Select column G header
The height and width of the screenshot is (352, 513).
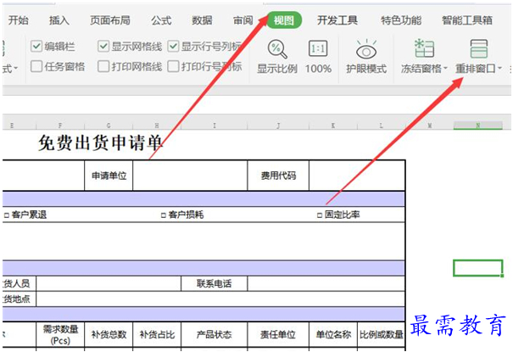(109, 126)
